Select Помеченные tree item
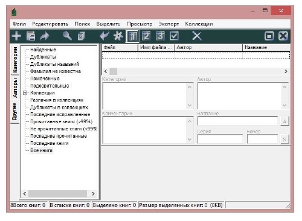302x221 pixels. (45, 78)
